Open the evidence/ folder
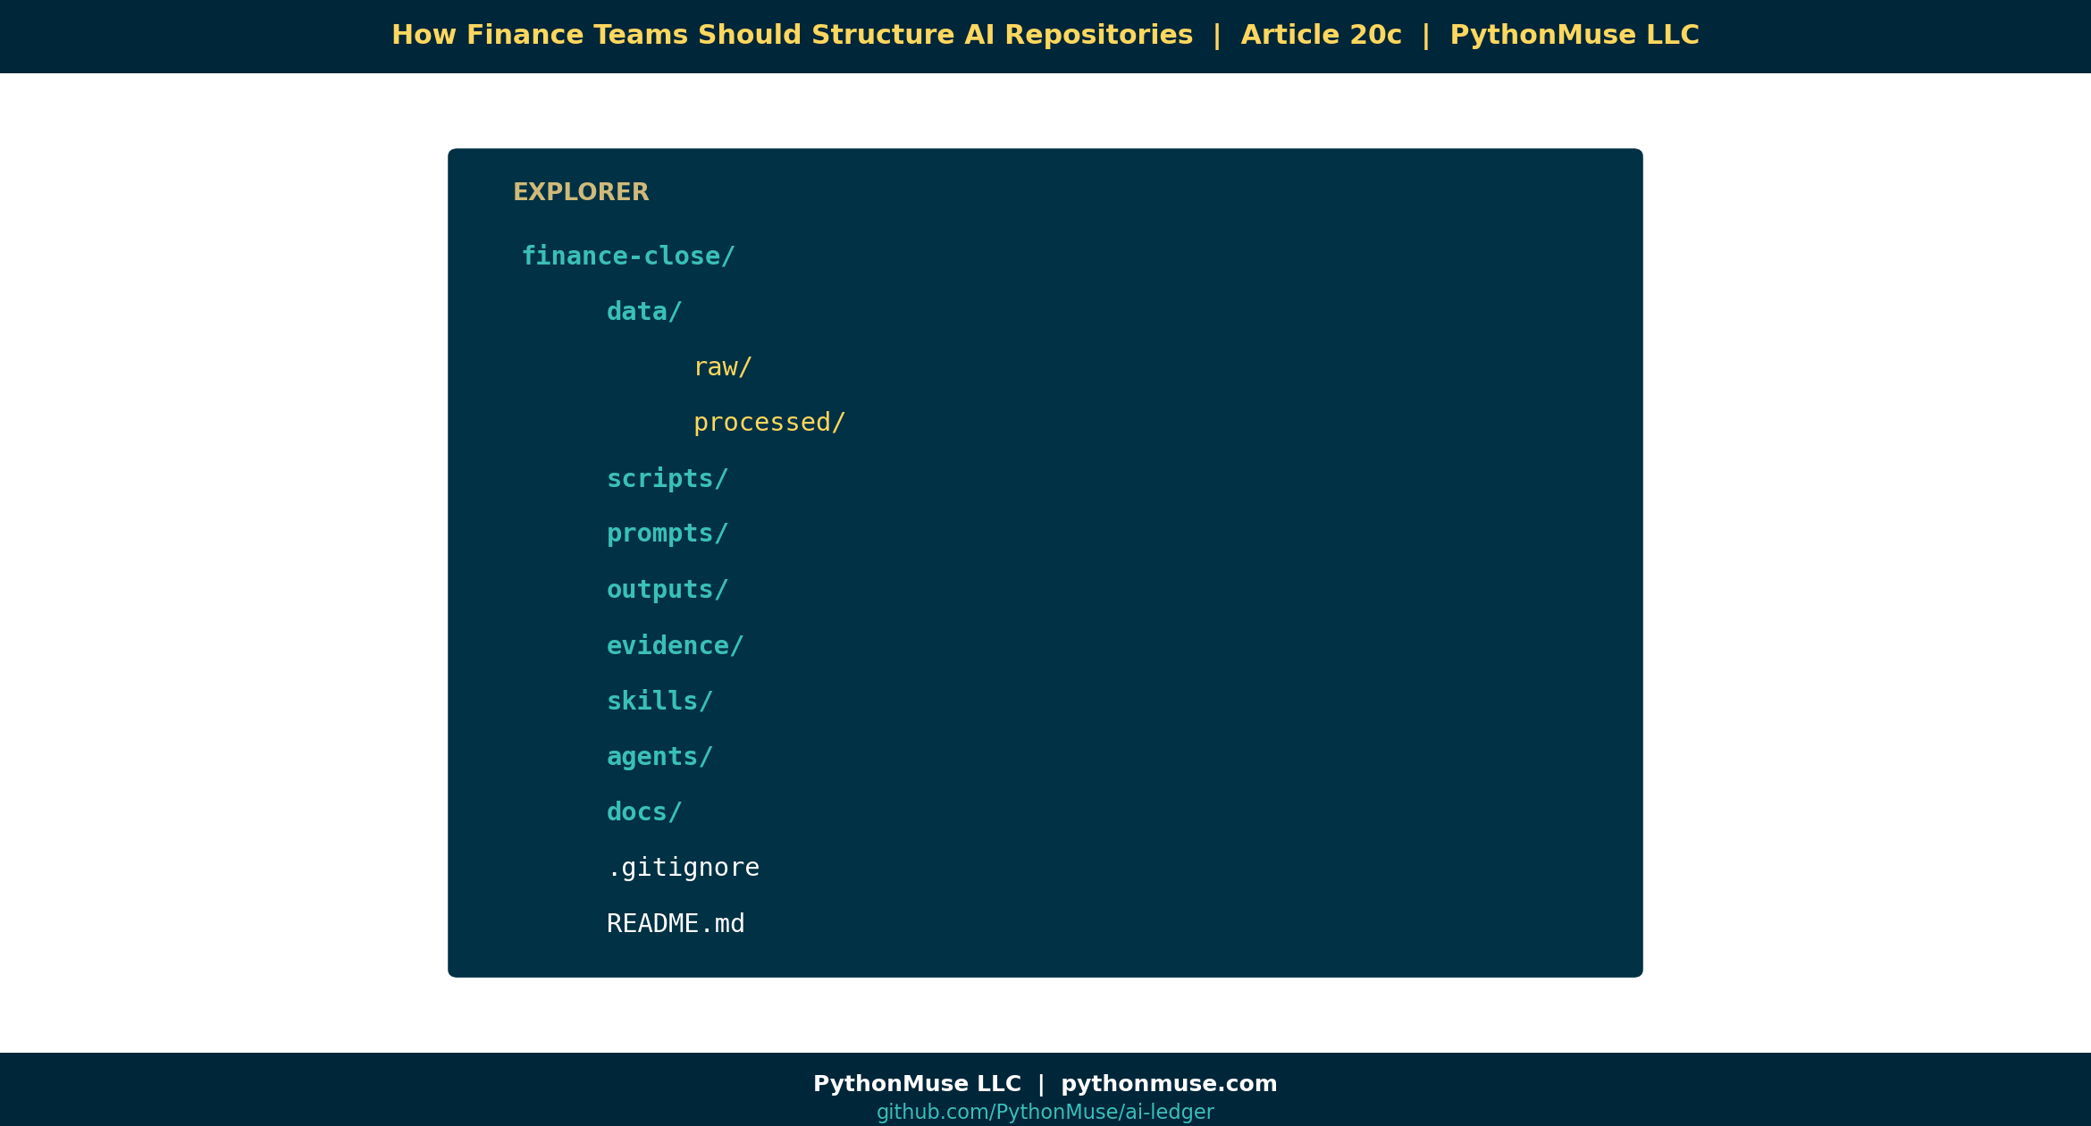 tap(675, 646)
